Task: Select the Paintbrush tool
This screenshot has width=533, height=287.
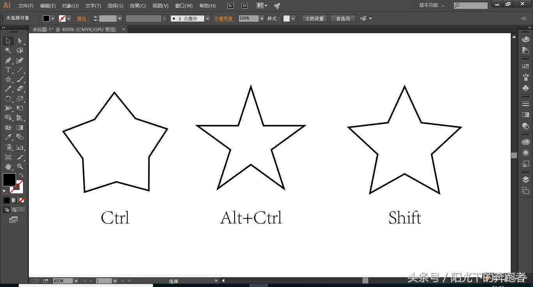Action: click(20, 80)
